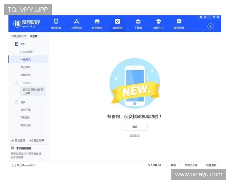Open 下载固件 in the sidebar
Image resolution: width=230 pixels, height=184 pixels.
point(26,117)
